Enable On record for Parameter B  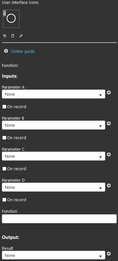4,138
